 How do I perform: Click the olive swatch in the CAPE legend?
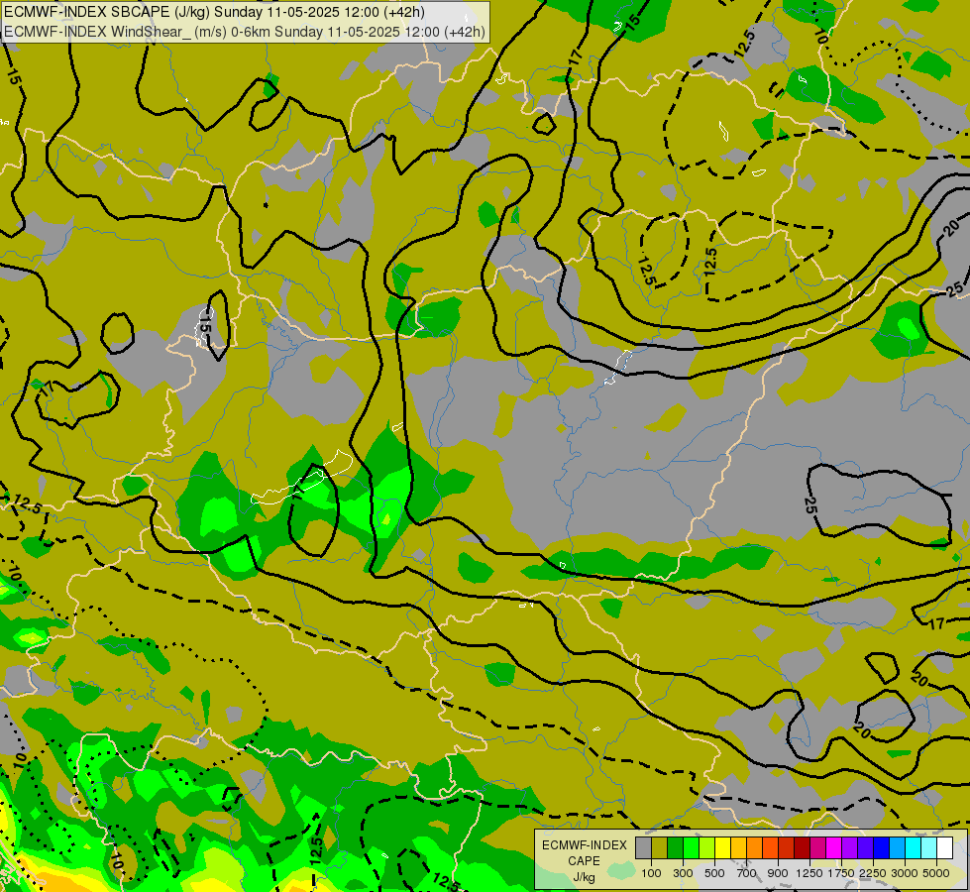pyautogui.click(x=660, y=848)
